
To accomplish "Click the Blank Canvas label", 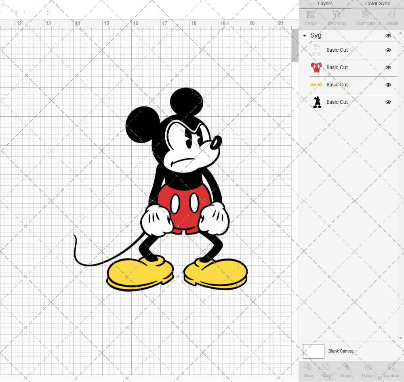I will coord(341,351).
